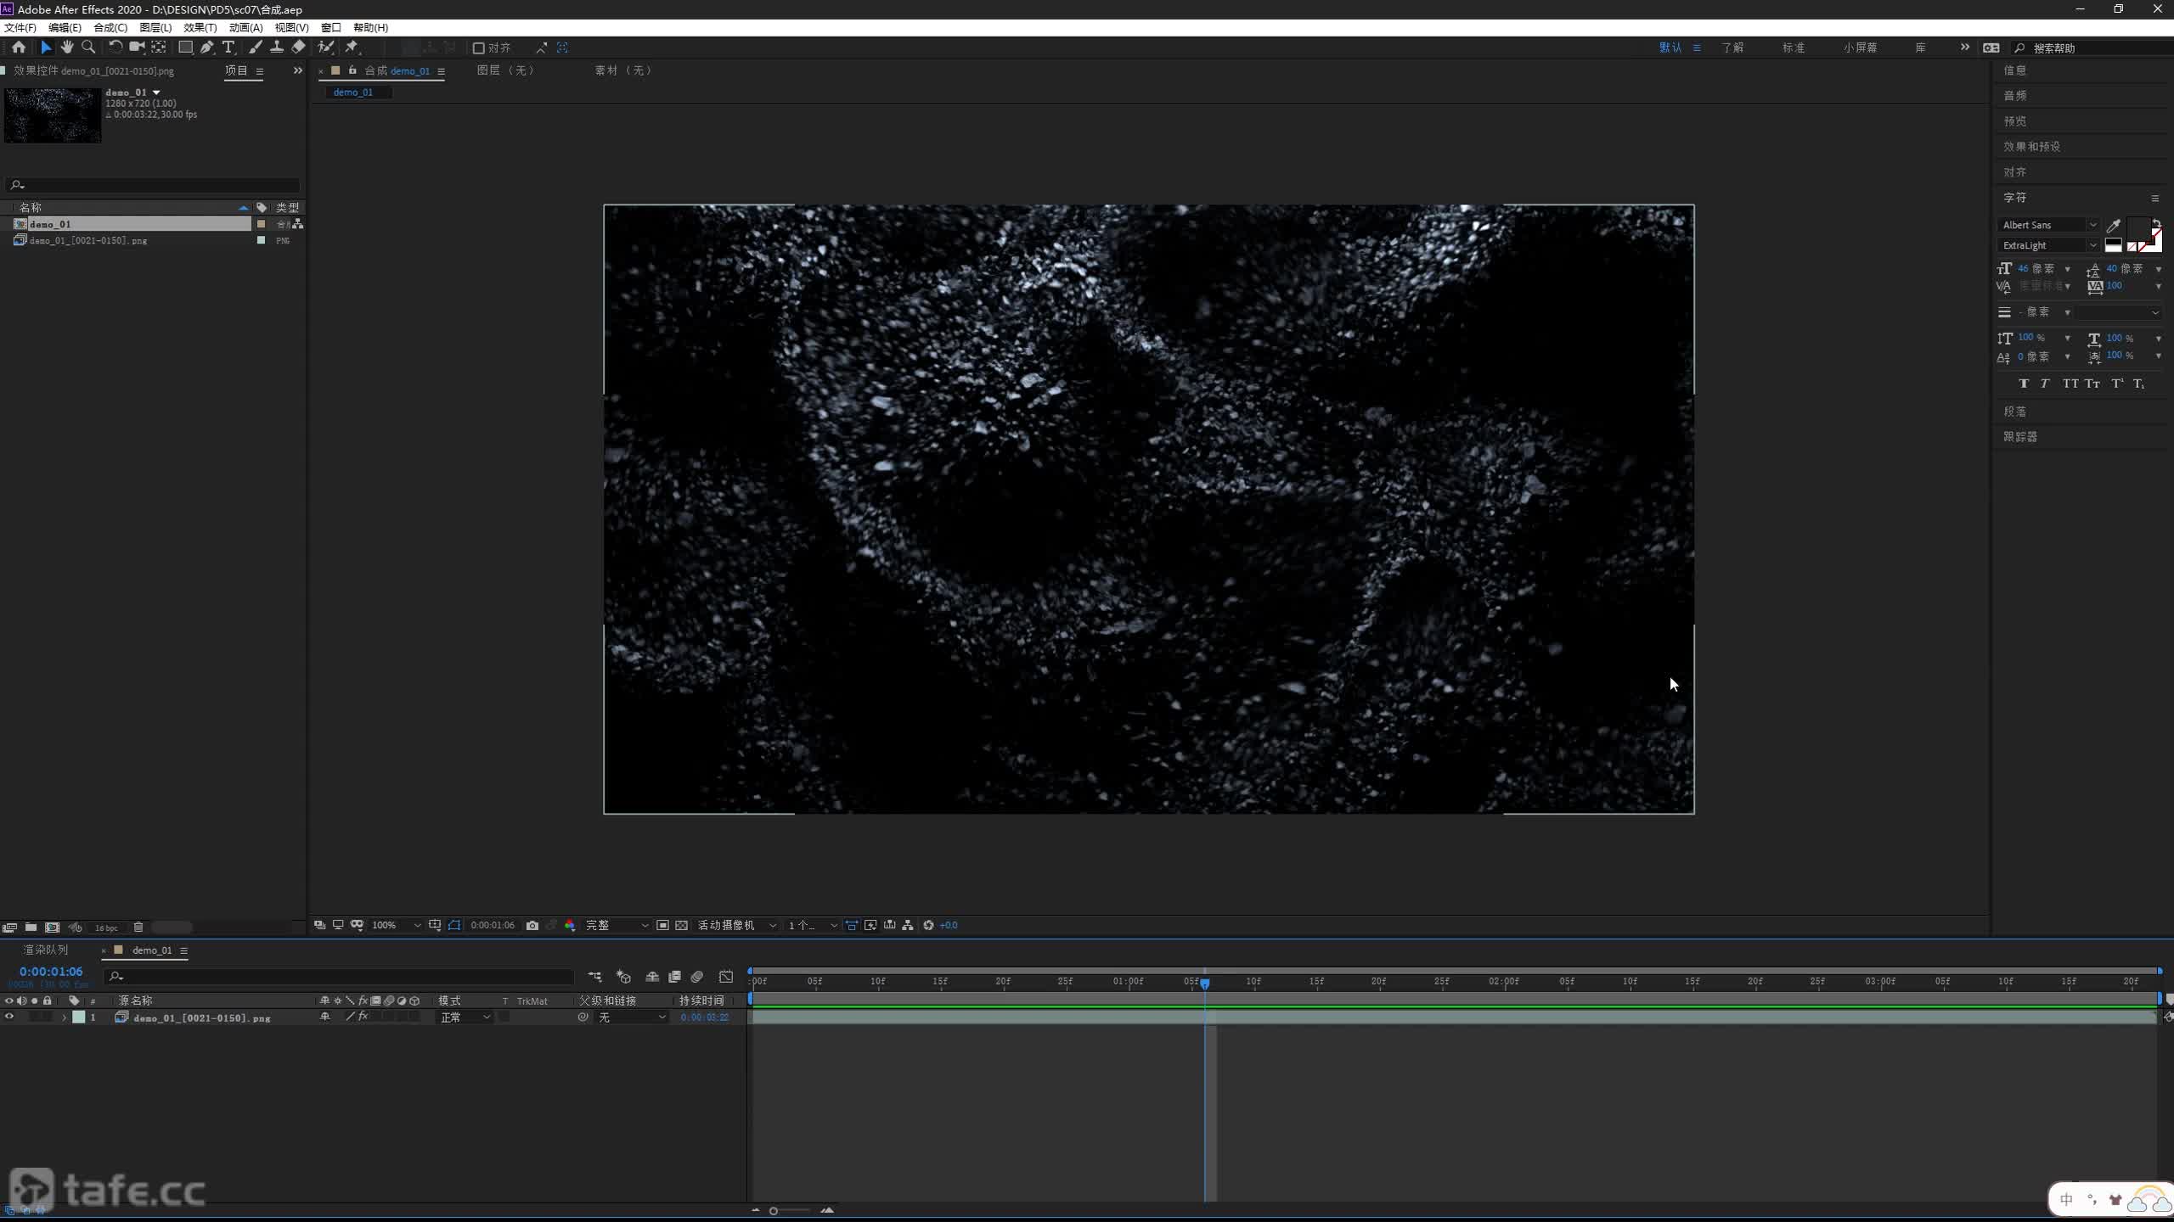Viewport: 2174px width, 1222px height.
Task: Toggle hide shy layers switch
Action: tap(652, 977)
